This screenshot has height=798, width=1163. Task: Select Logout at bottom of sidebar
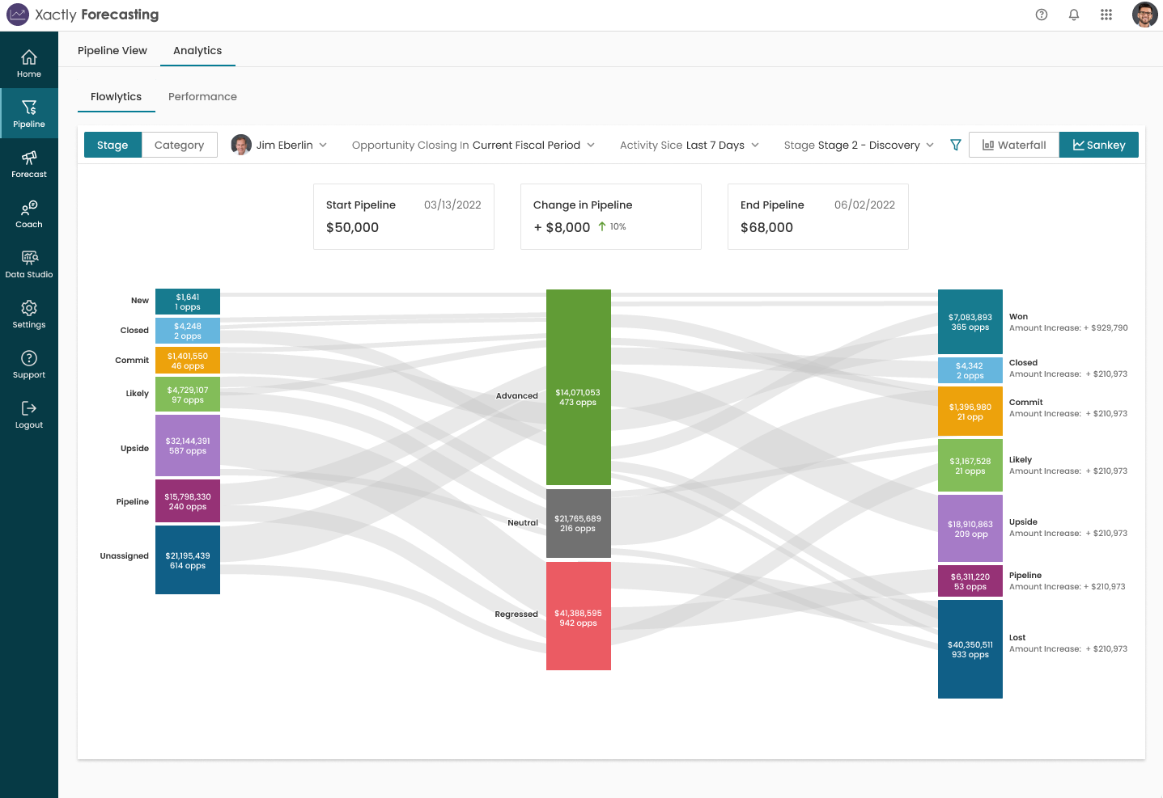pos(29,413)
